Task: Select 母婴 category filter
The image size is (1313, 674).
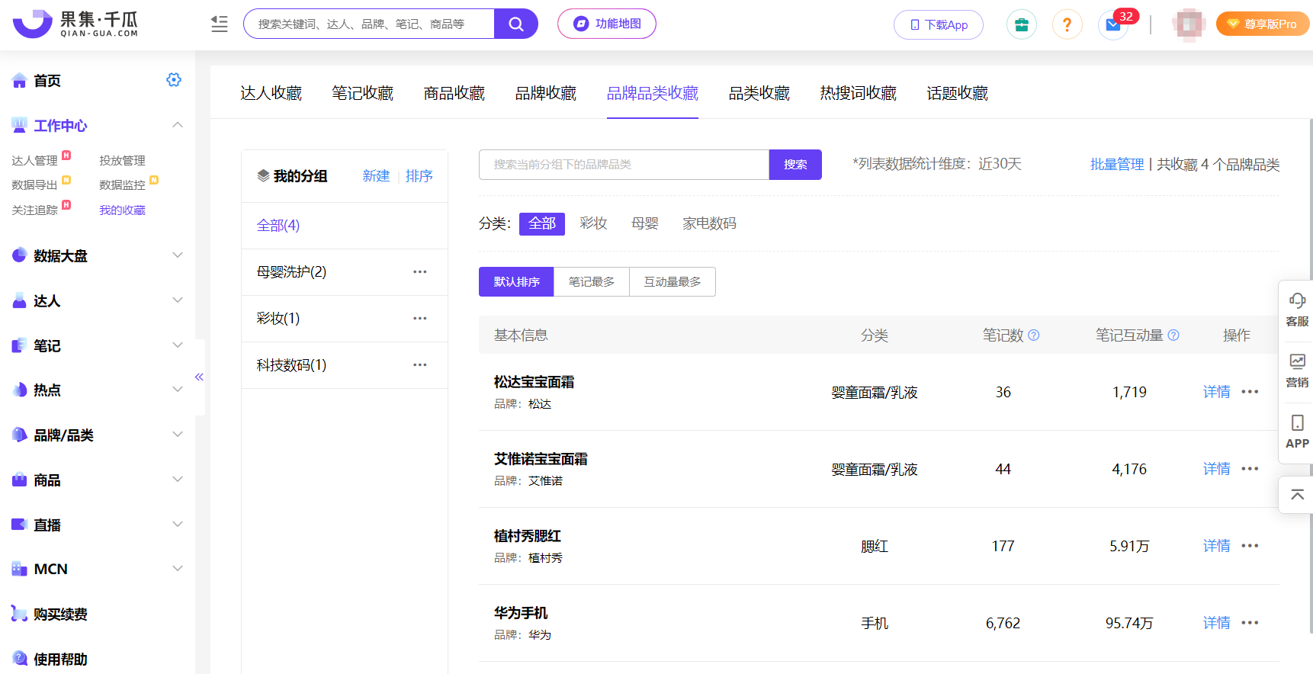Action: click(x=645, y=223)
